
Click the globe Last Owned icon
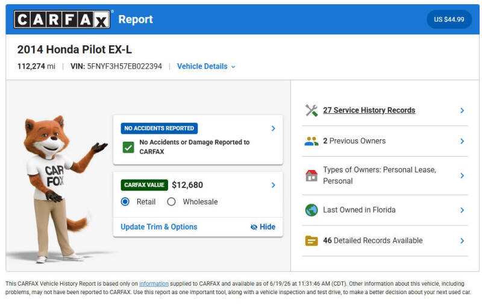click(x=311, y=210)
